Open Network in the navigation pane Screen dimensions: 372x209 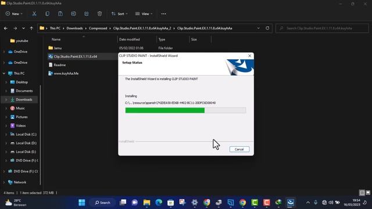pyautogui.click(x=17, y=182)
